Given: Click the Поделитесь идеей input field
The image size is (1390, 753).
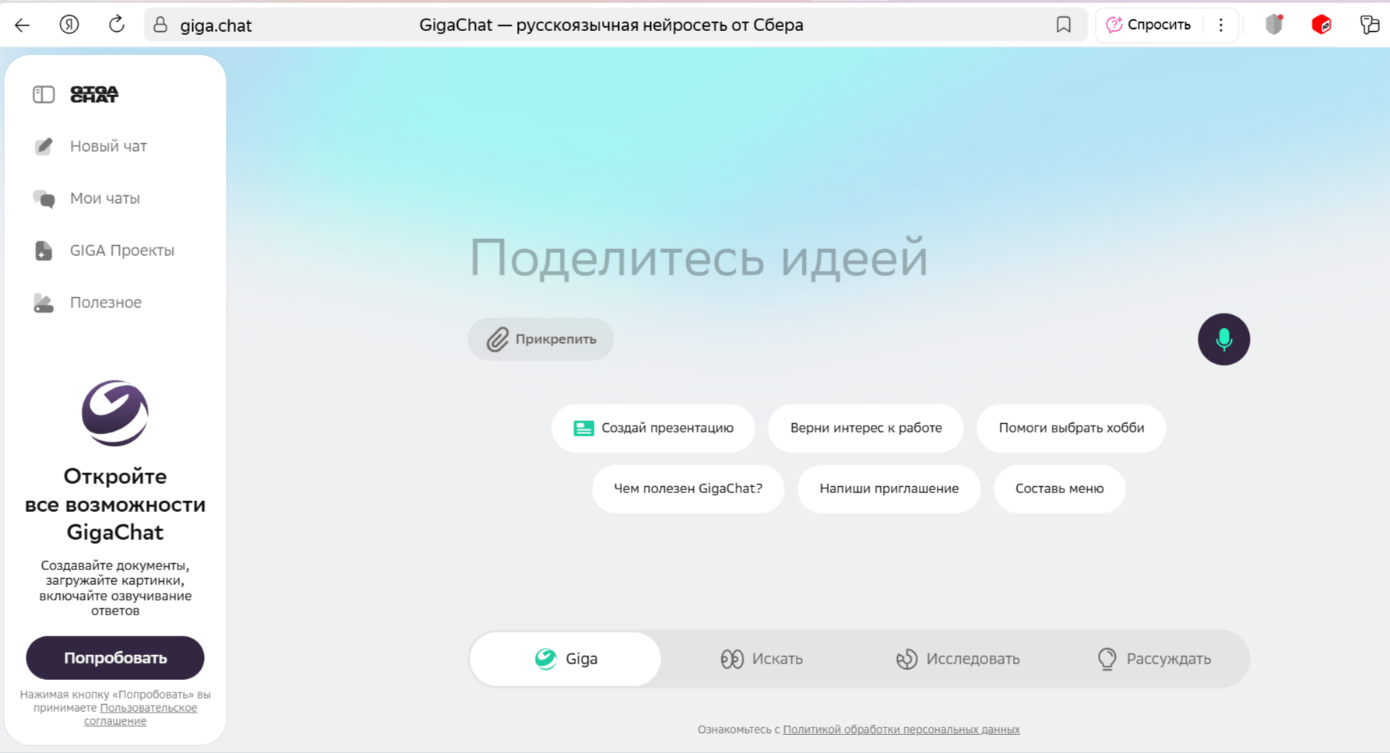Looking at the screenshot, I should click(x=699, y=259).
